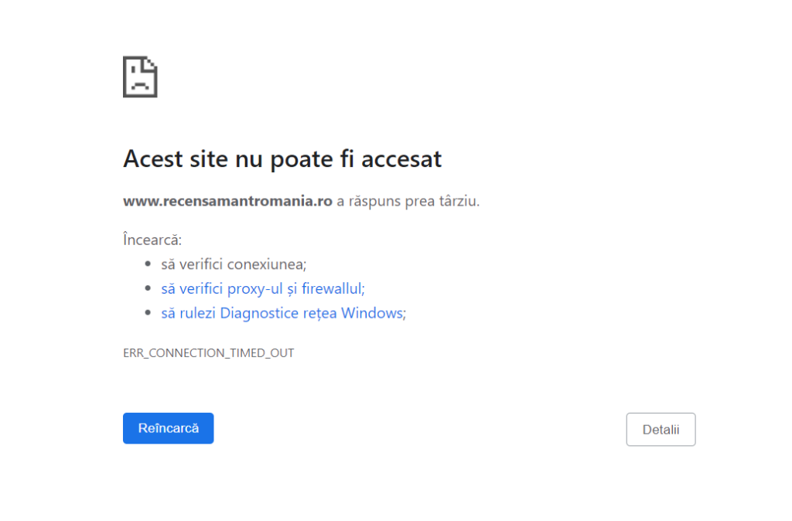Click the Încearcă: label
The height and width of the screenshot is (521, 792).
tap(152, 240)
